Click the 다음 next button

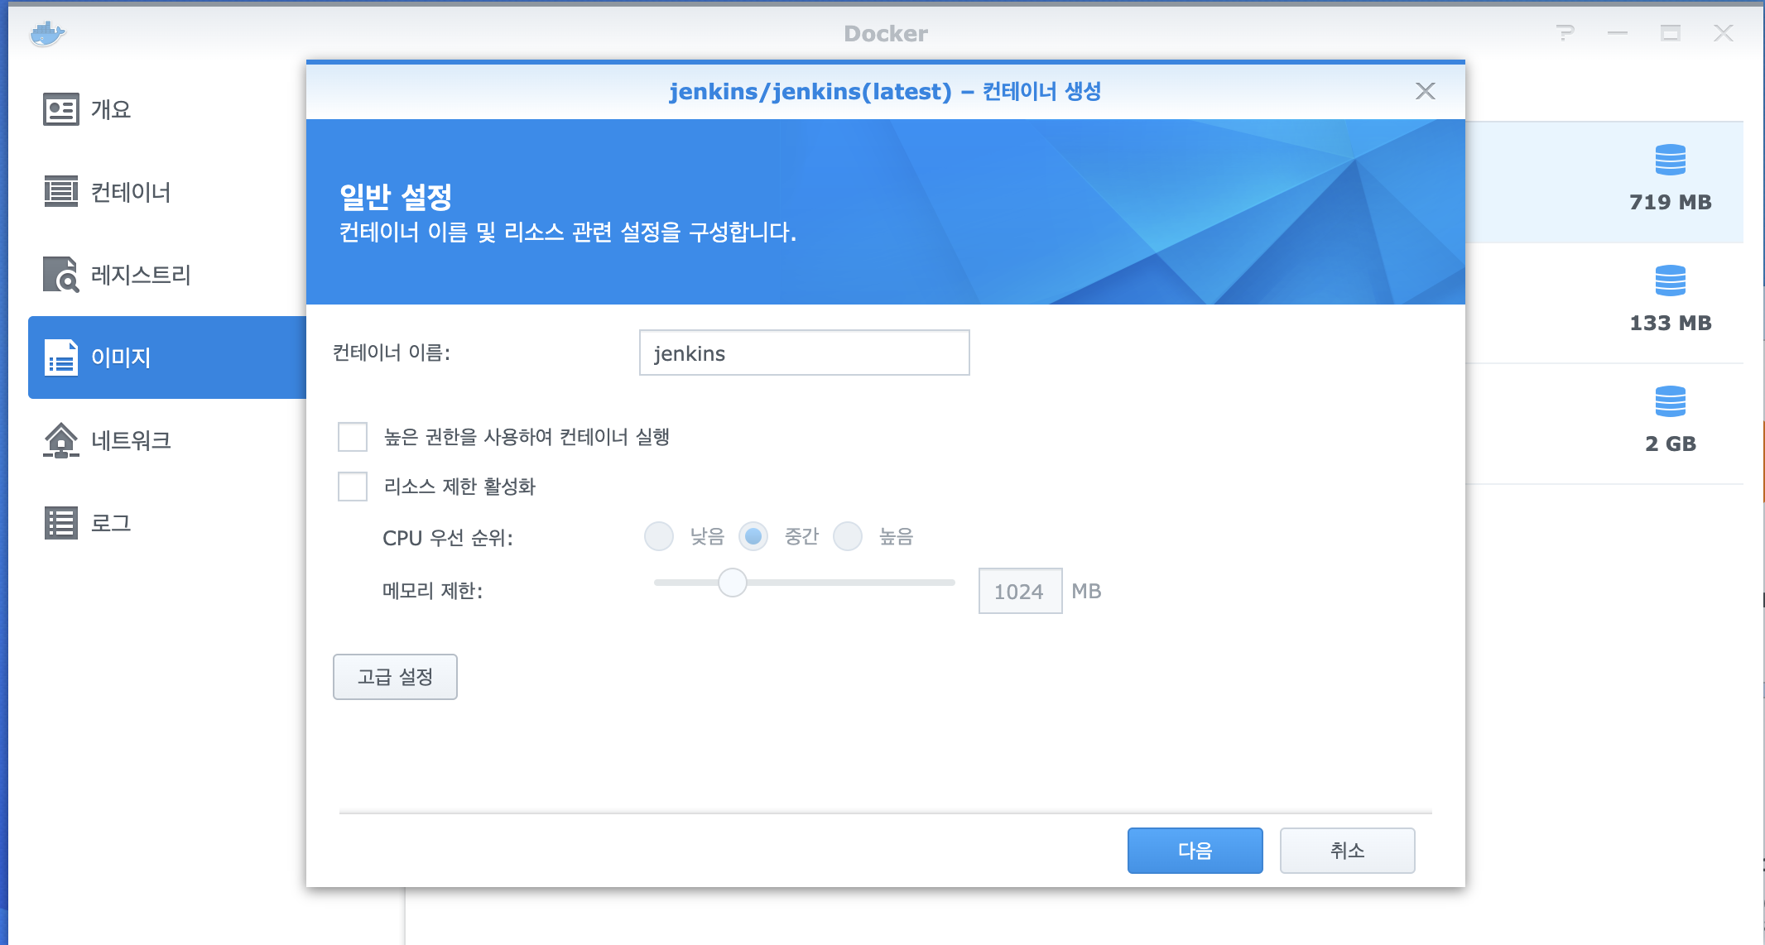(1195, 851)
